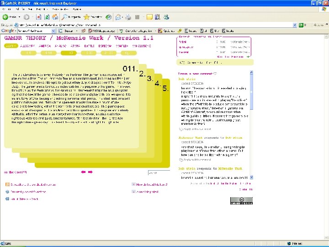Open Frequently Asked Questions link

click(x=28, y=192)
